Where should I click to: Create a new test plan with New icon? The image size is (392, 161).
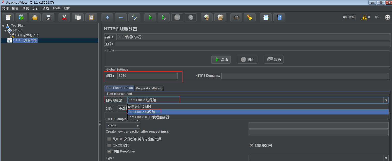[8, 17]
